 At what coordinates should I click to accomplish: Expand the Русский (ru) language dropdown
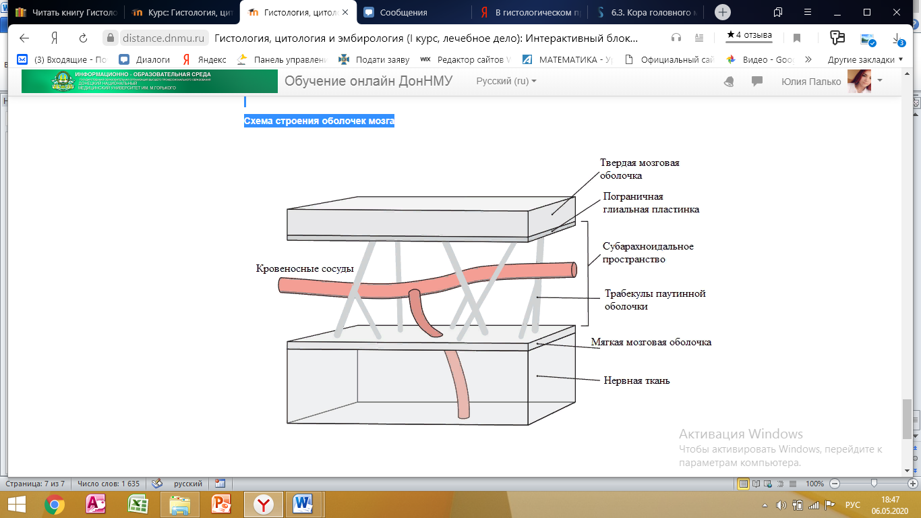(506, 81)
